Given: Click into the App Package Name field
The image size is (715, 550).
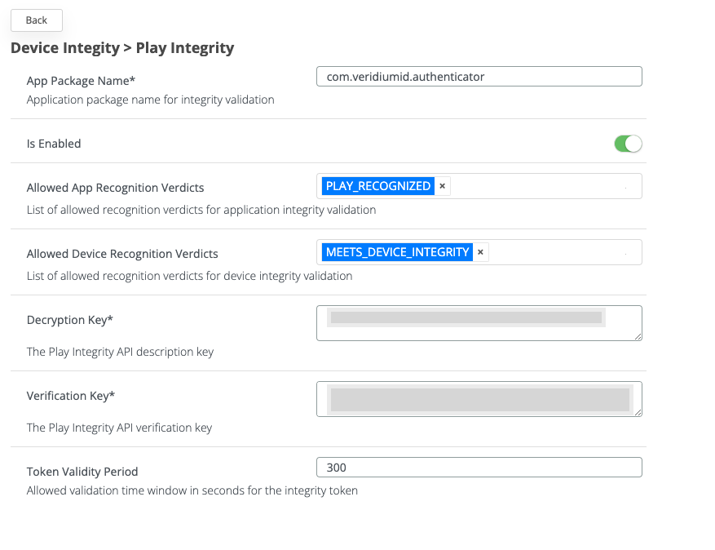Looking at the screenshot, I should [479, 76].
